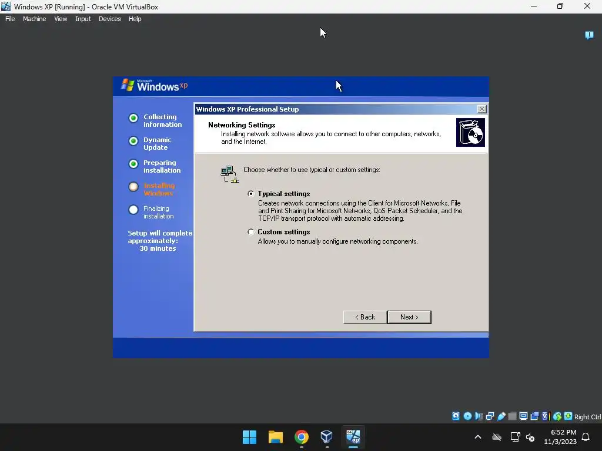Show hidden tray icons chevron
This screenshot has width=602, height=451.
point(478,437)
